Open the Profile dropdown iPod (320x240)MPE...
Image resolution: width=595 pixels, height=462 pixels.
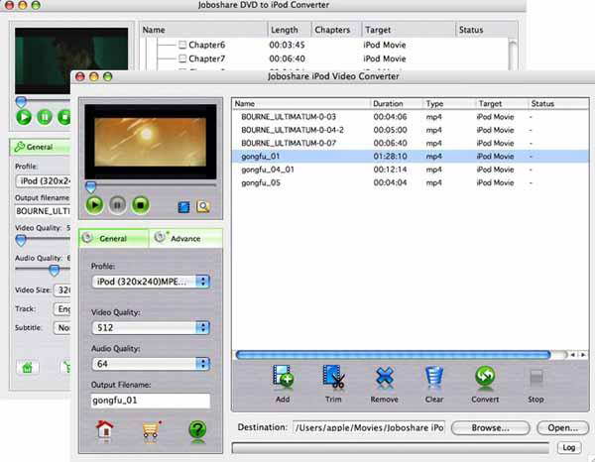tap(151, 282)
